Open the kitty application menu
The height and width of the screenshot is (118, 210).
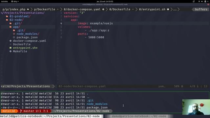[15, 1]
